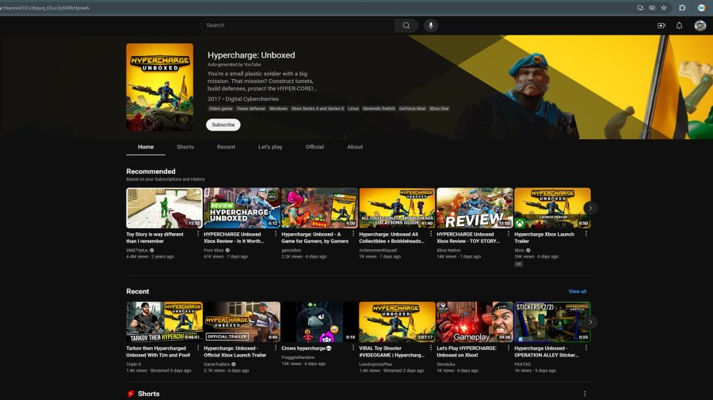Play the TARKOV THEN HYPERCHARGED thumbnail
This screenshot has height=400, width=713.
(x=164, y=322)
